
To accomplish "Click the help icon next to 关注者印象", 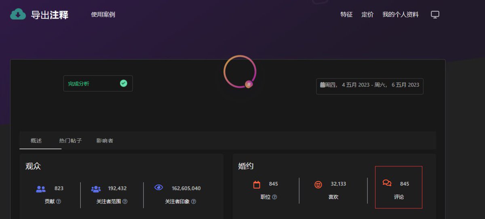I will pos(194,201).
